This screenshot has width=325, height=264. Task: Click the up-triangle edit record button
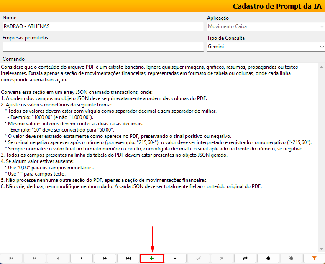(175, 259)
